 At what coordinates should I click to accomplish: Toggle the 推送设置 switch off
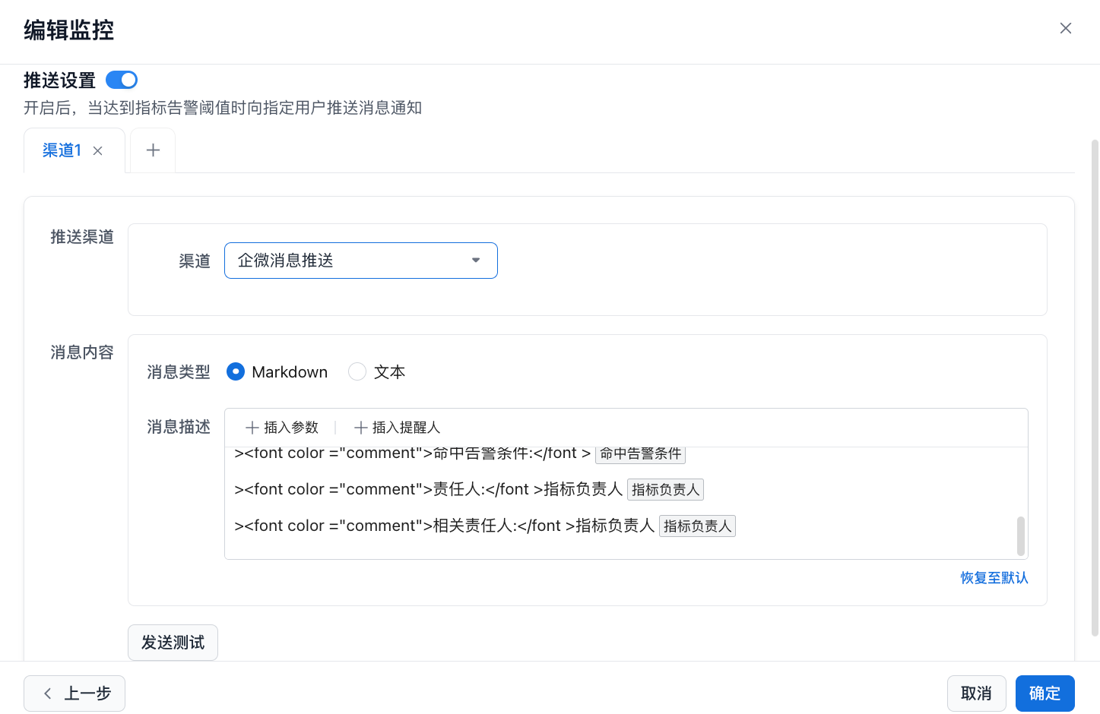pyautogui.click(x=122, y=80)
